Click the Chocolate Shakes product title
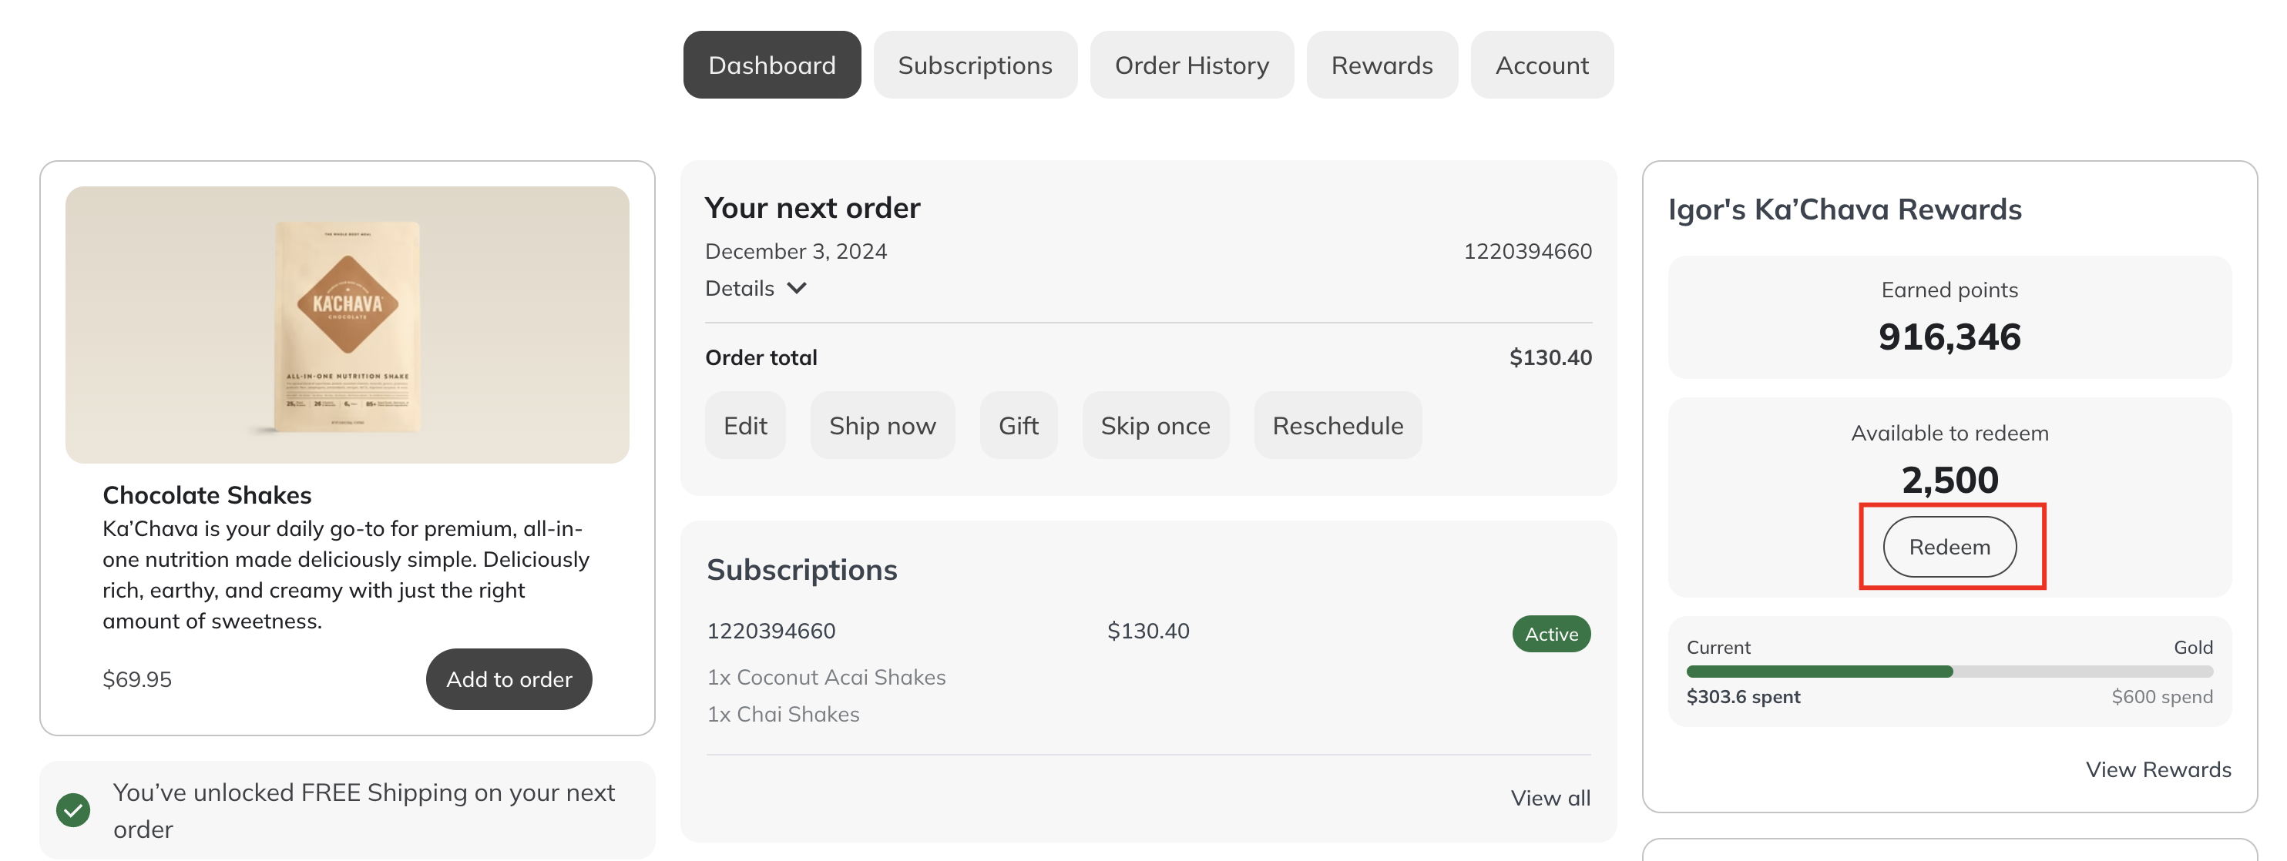Image resolution: width=2287 pixels, height=861 pixels. coord(207,494)
